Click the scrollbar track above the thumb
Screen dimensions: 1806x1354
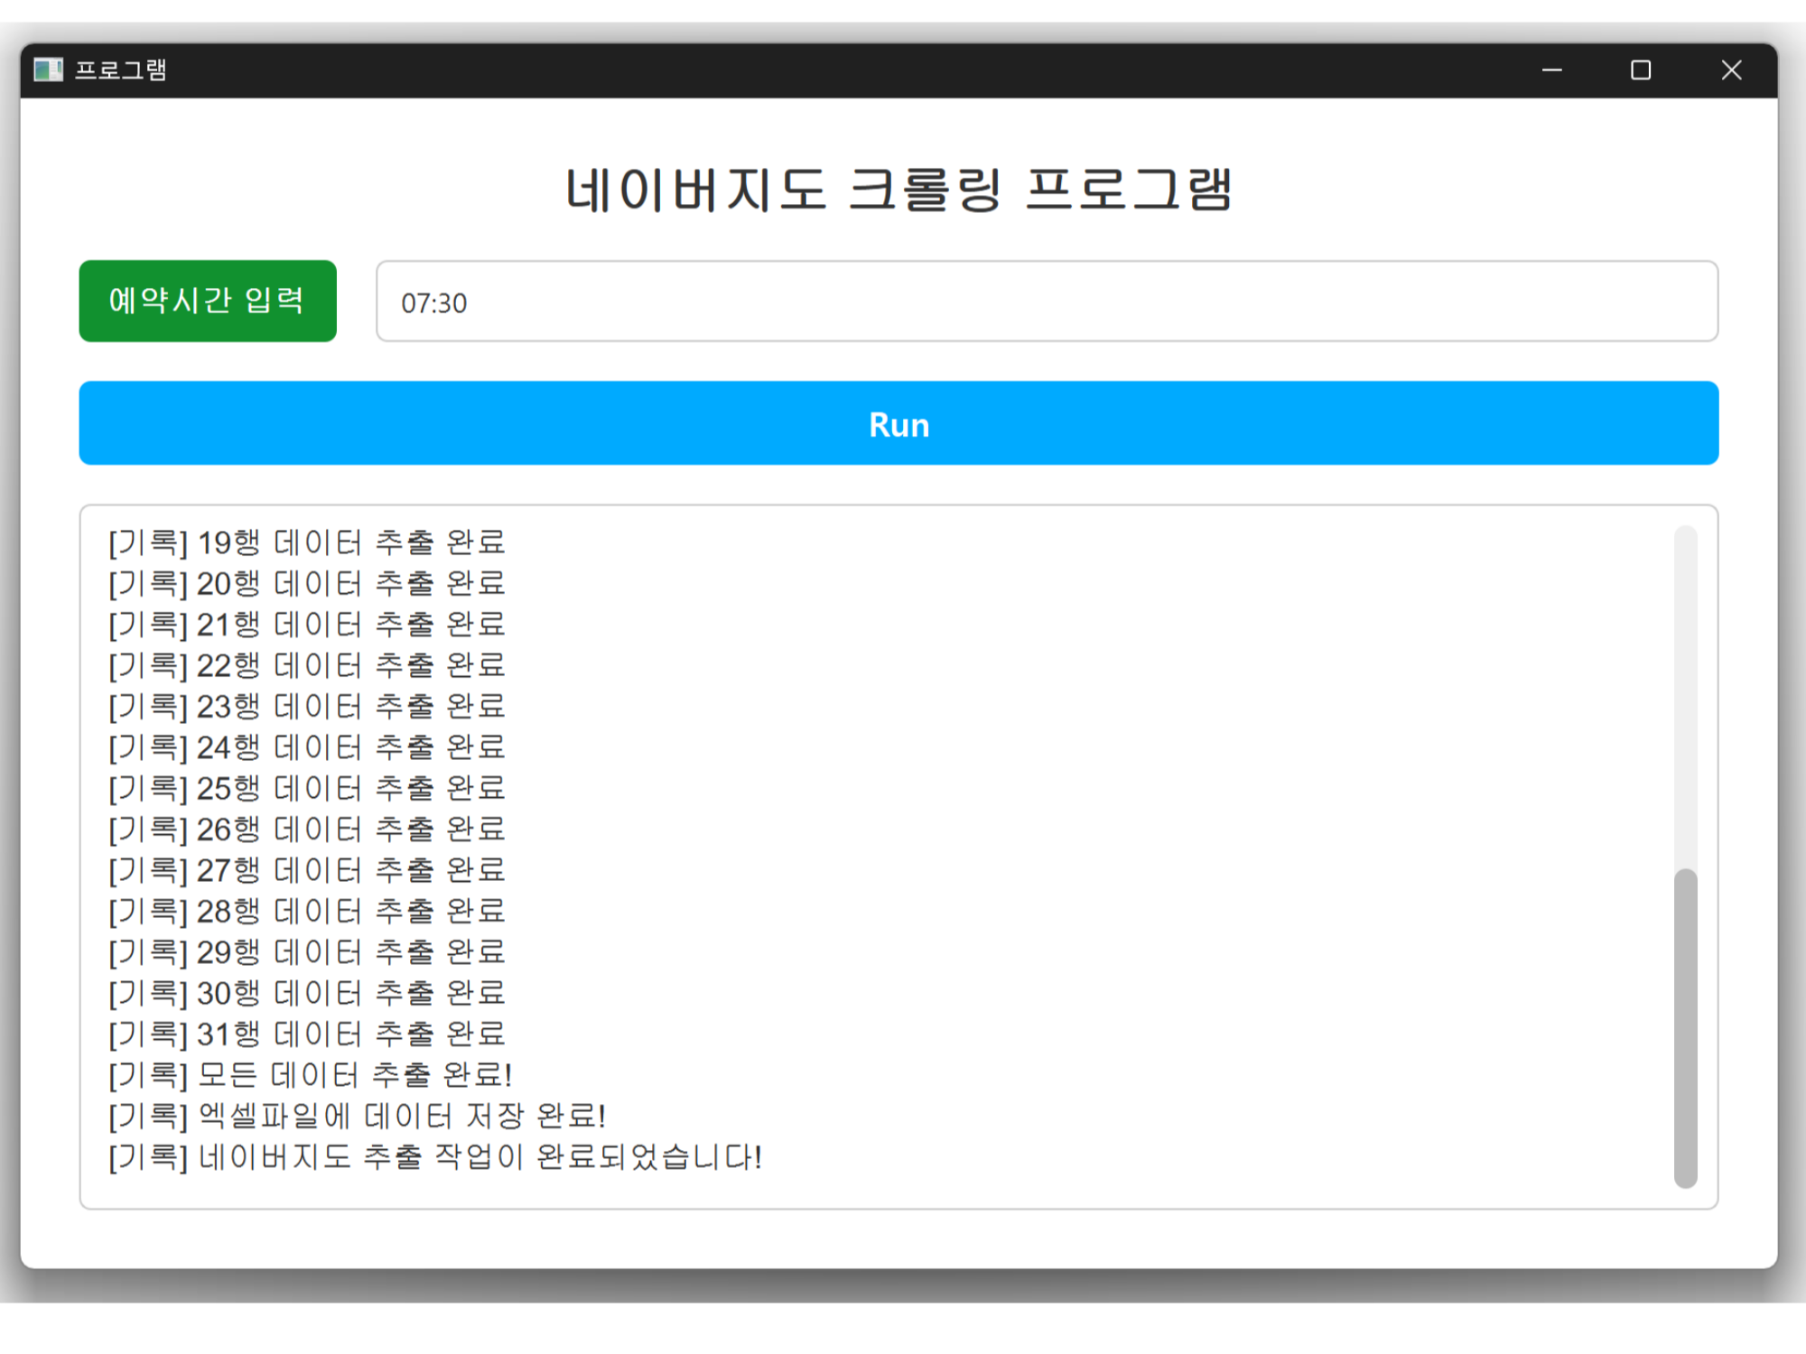click(1685, 697)
